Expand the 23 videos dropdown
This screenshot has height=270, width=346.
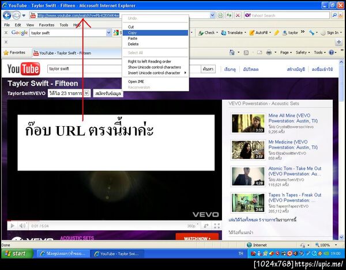coord(69,93)
